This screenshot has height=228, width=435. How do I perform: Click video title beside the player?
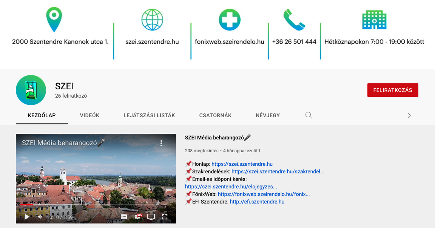pos(218,138)
